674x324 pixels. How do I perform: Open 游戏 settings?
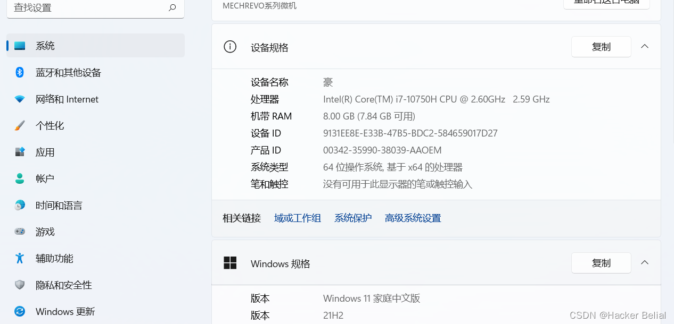point(96,232)
